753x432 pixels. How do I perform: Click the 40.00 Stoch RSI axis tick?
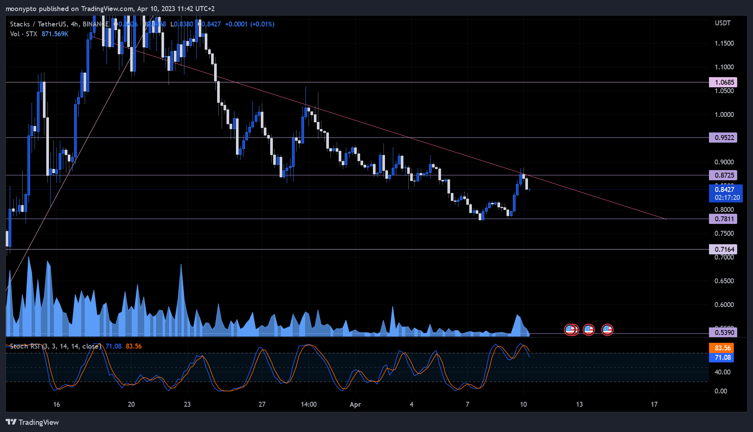click(x=723, y=372)
